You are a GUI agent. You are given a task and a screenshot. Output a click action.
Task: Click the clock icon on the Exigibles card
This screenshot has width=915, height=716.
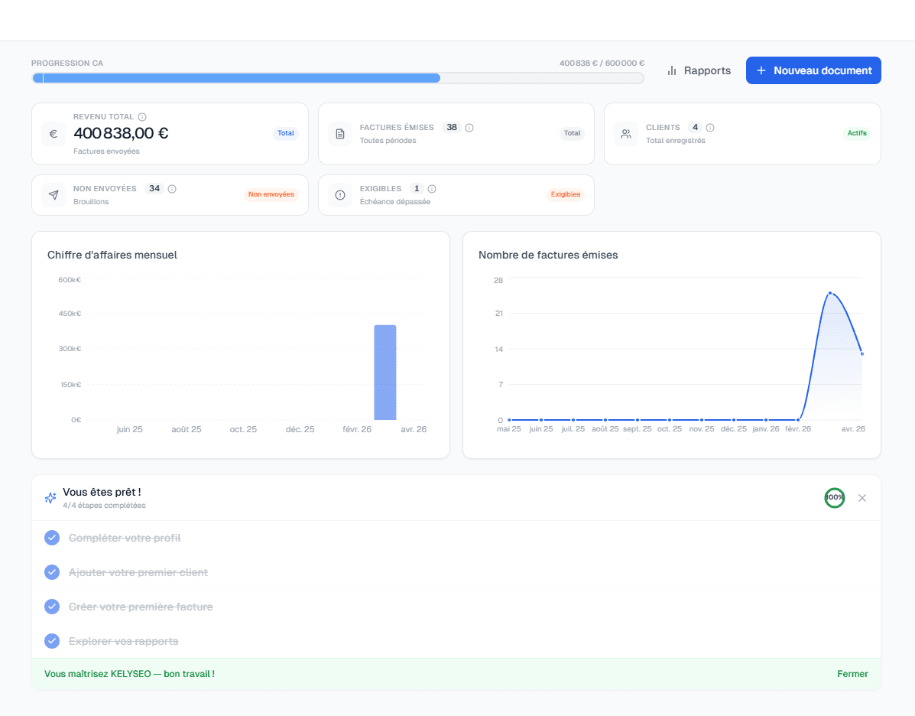pos(339,195)
